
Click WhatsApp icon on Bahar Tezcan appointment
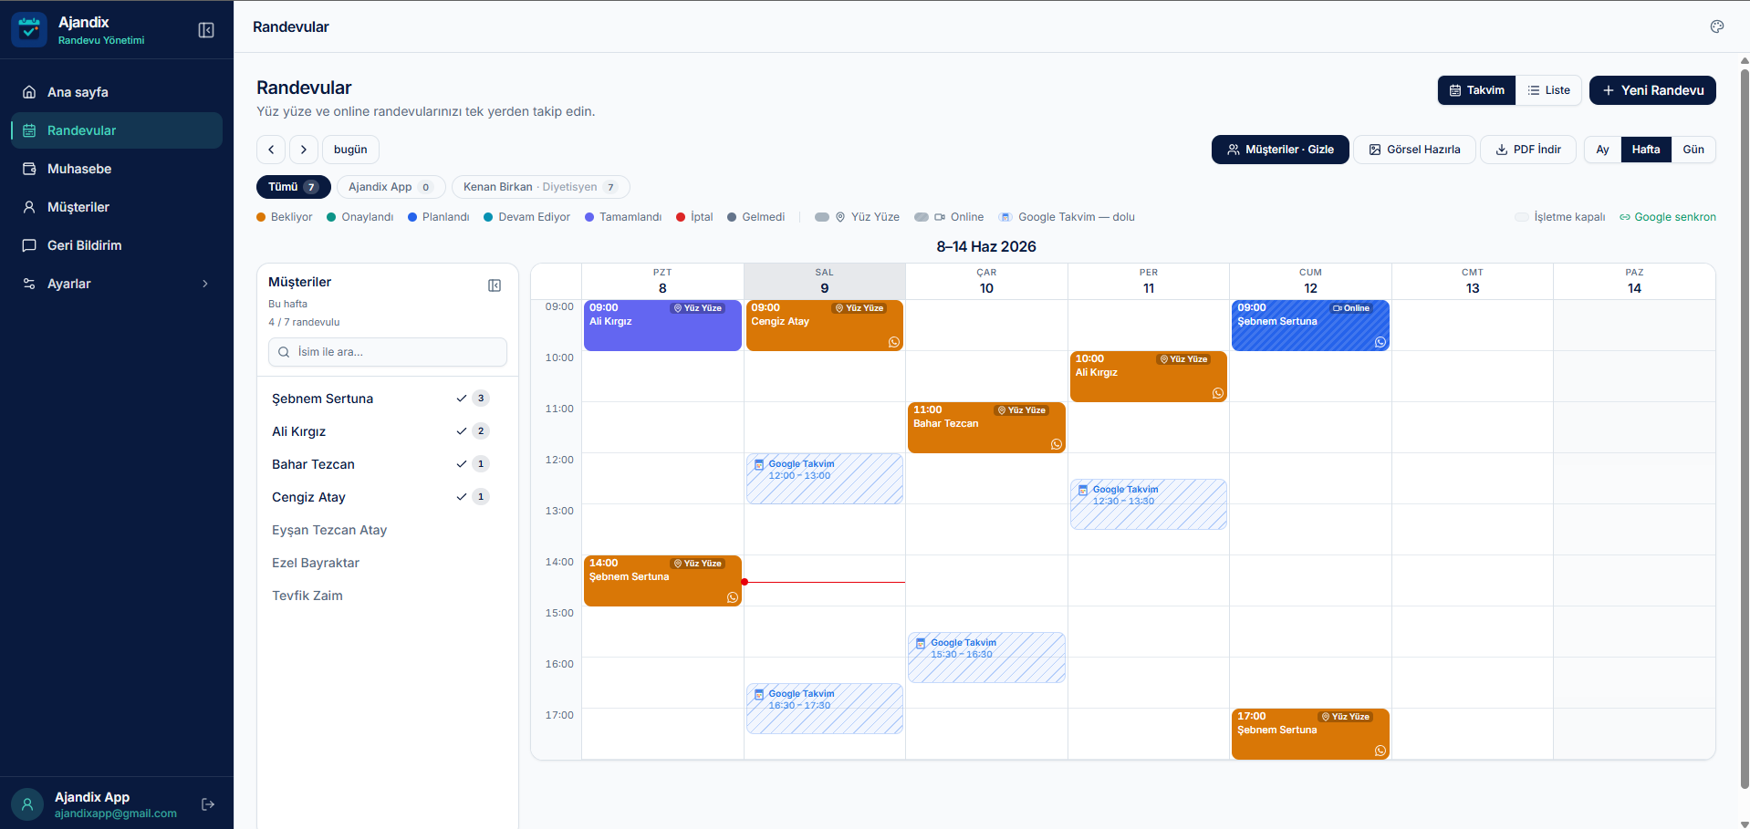click(1057, 444)
